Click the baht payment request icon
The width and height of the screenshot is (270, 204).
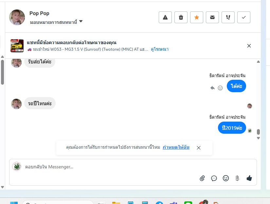237,178
